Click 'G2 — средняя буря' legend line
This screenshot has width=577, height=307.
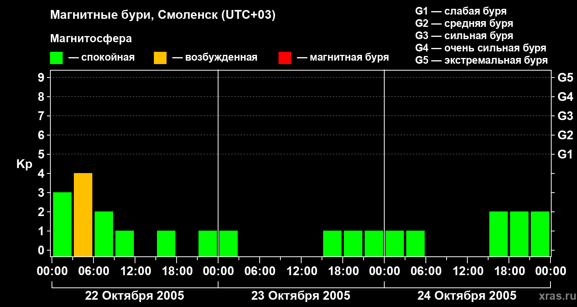point(464,23)
